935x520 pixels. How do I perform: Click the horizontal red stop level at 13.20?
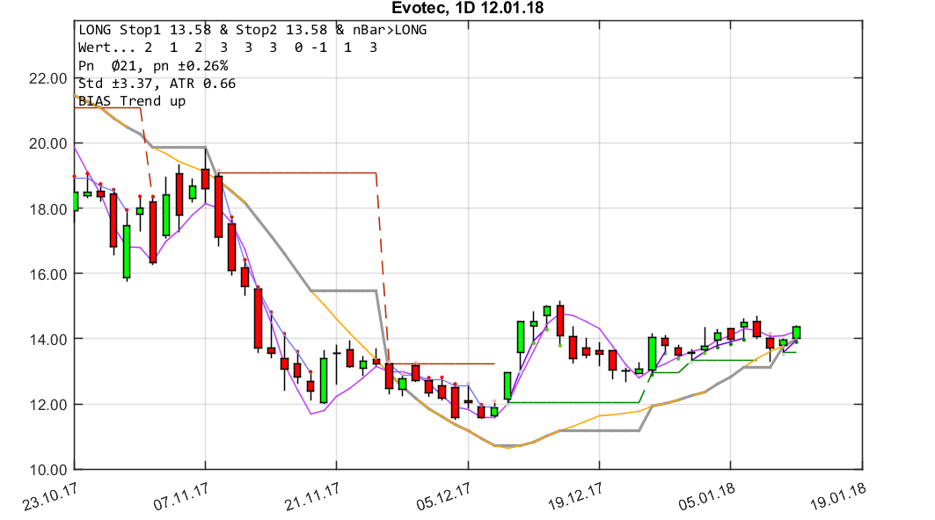tap(440, 362)
